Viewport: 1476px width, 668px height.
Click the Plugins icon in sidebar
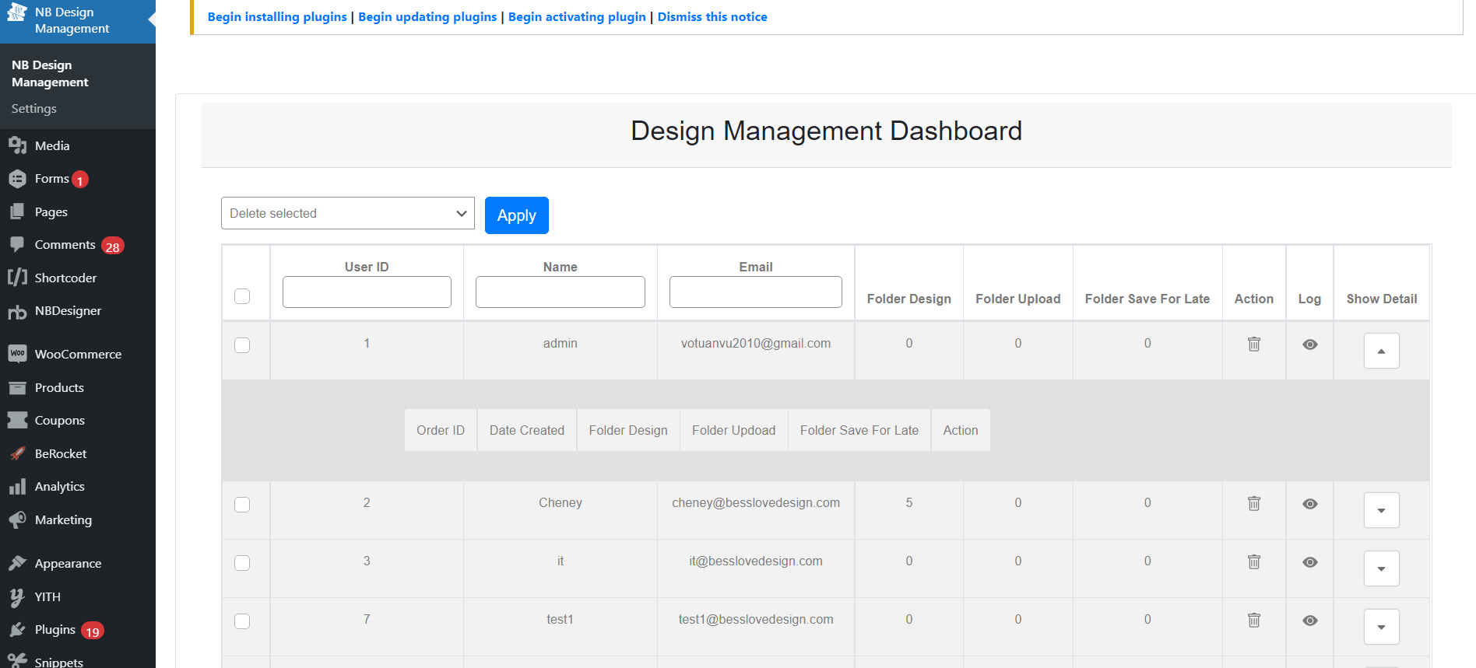(x=17, y=630)
